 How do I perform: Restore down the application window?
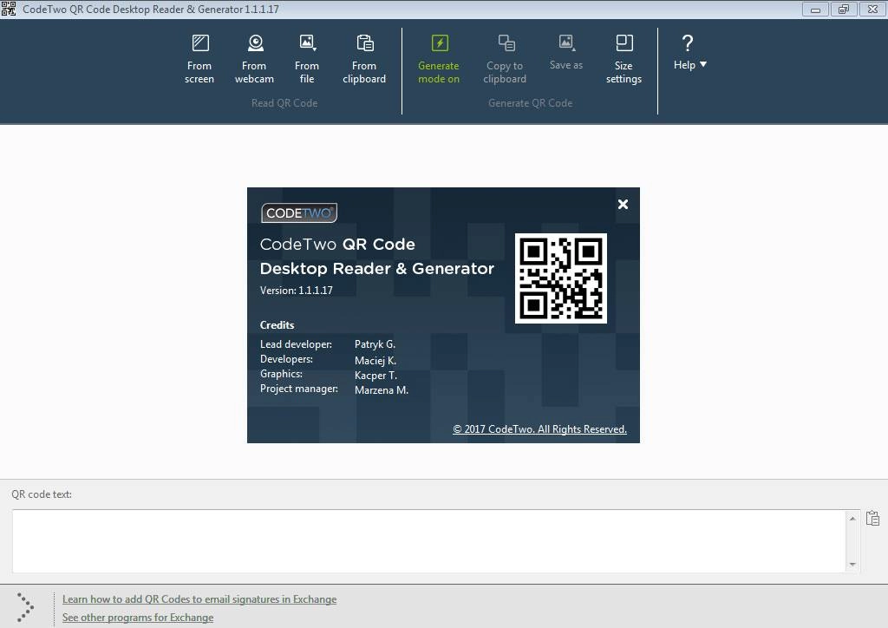[844, 9]
